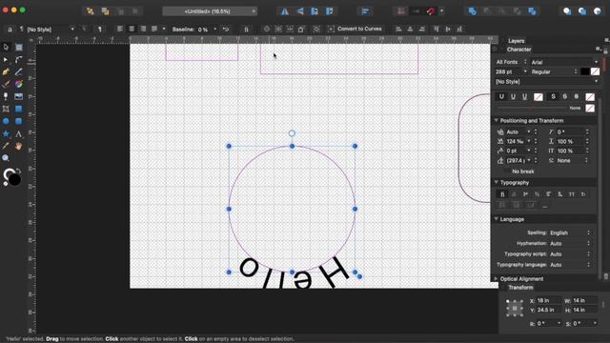610x343 pixels.
Task: Open the Arial font family dropdown
Action: (x=564, y=62)
